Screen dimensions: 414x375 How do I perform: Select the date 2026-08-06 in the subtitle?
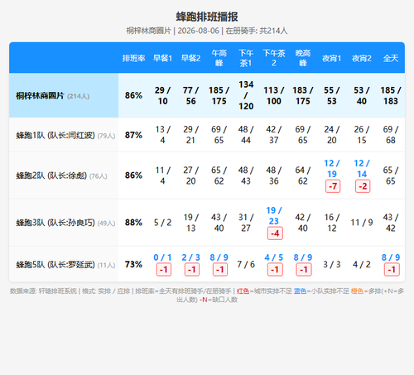(198, 31)
